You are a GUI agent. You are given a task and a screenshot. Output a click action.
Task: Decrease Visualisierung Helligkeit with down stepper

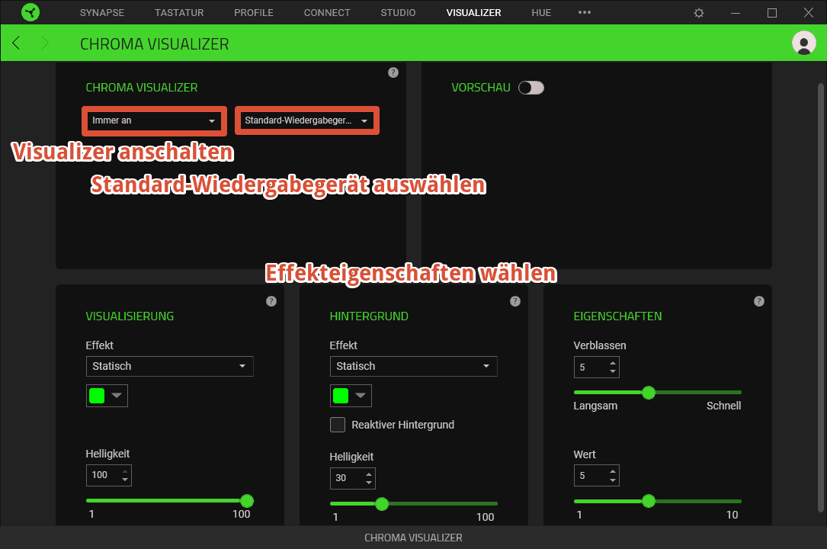[x=125, y=480]
